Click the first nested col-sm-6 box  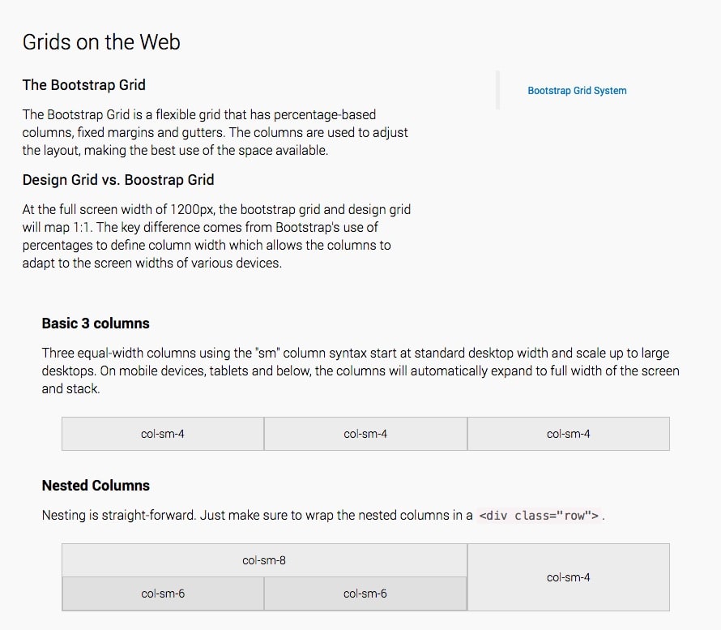click(x=163, y=594)
